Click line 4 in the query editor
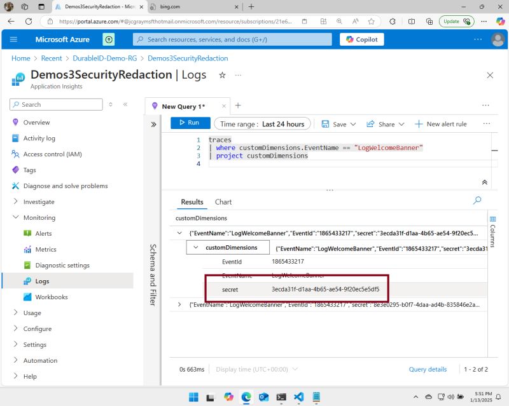The width and height of the screenshot is (509, 406). coord(352,164)
